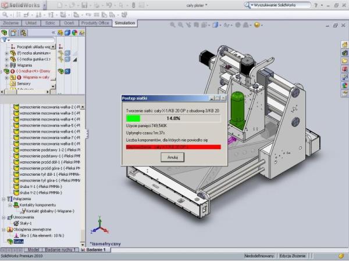The image size is (349, 261).
Task: Click the appearance color sphere icon in panel header
Action: coord(74,33)
